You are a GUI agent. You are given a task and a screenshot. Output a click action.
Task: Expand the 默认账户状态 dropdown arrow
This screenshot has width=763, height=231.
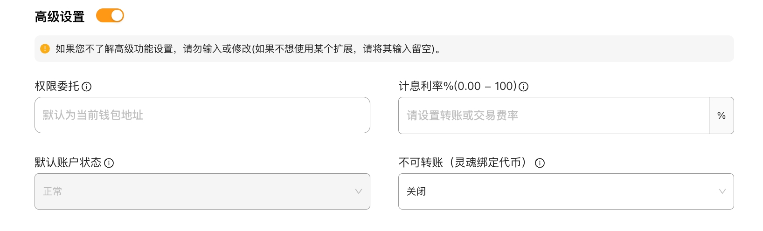pos(358,191)
